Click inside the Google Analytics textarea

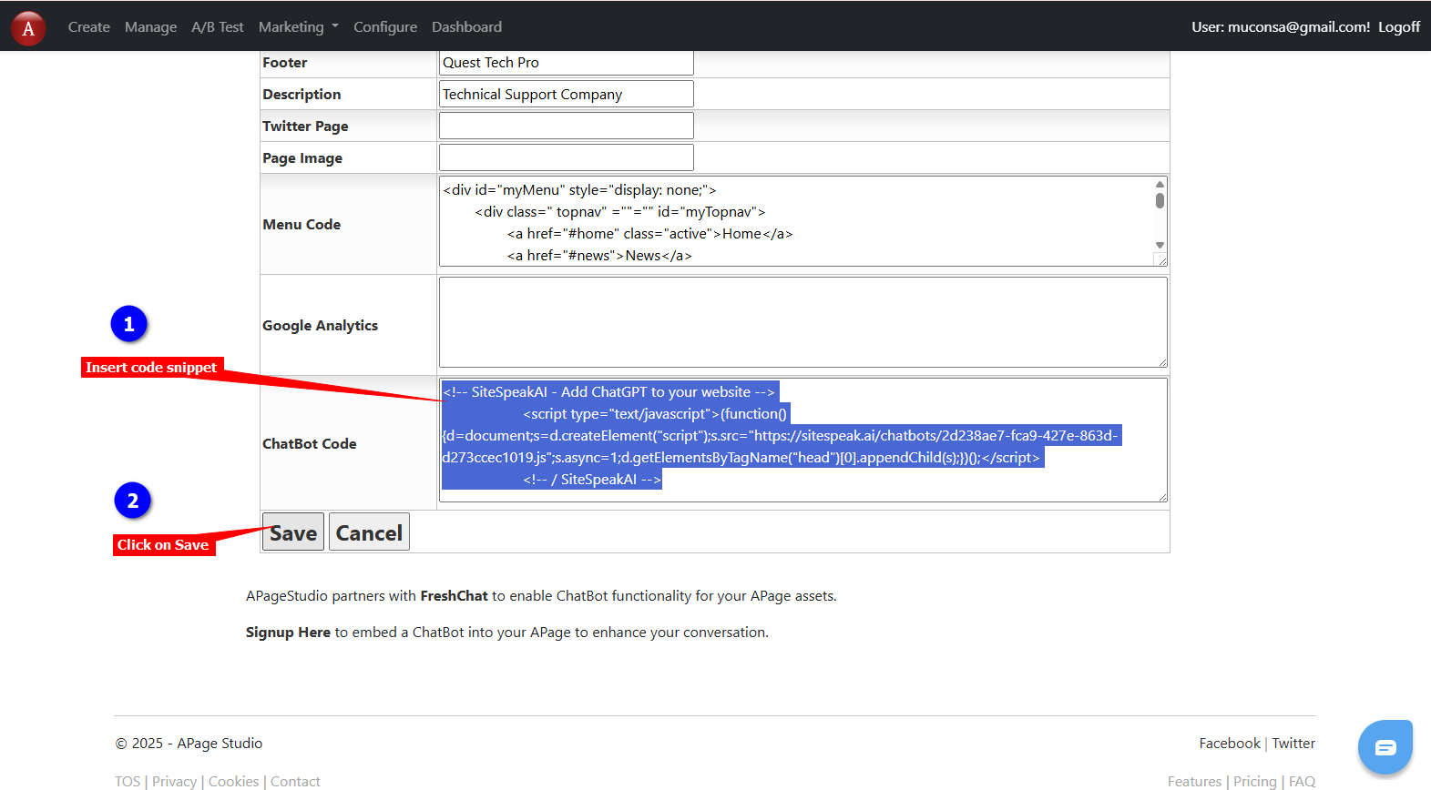(x=802, y=322)
